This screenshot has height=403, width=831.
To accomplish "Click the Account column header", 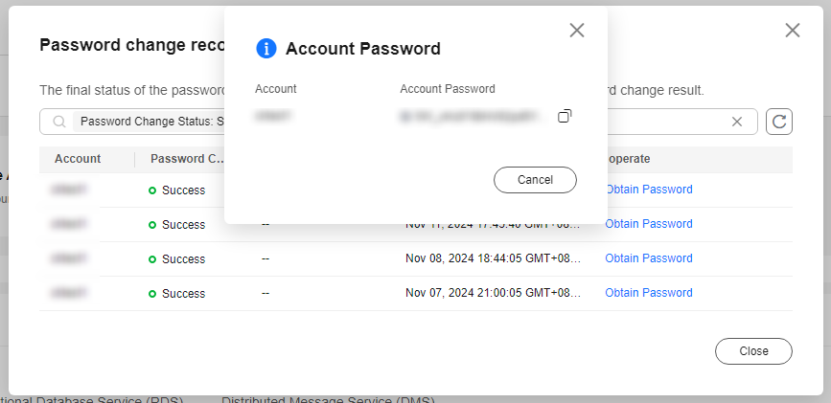I will click(x=78, y=159).
